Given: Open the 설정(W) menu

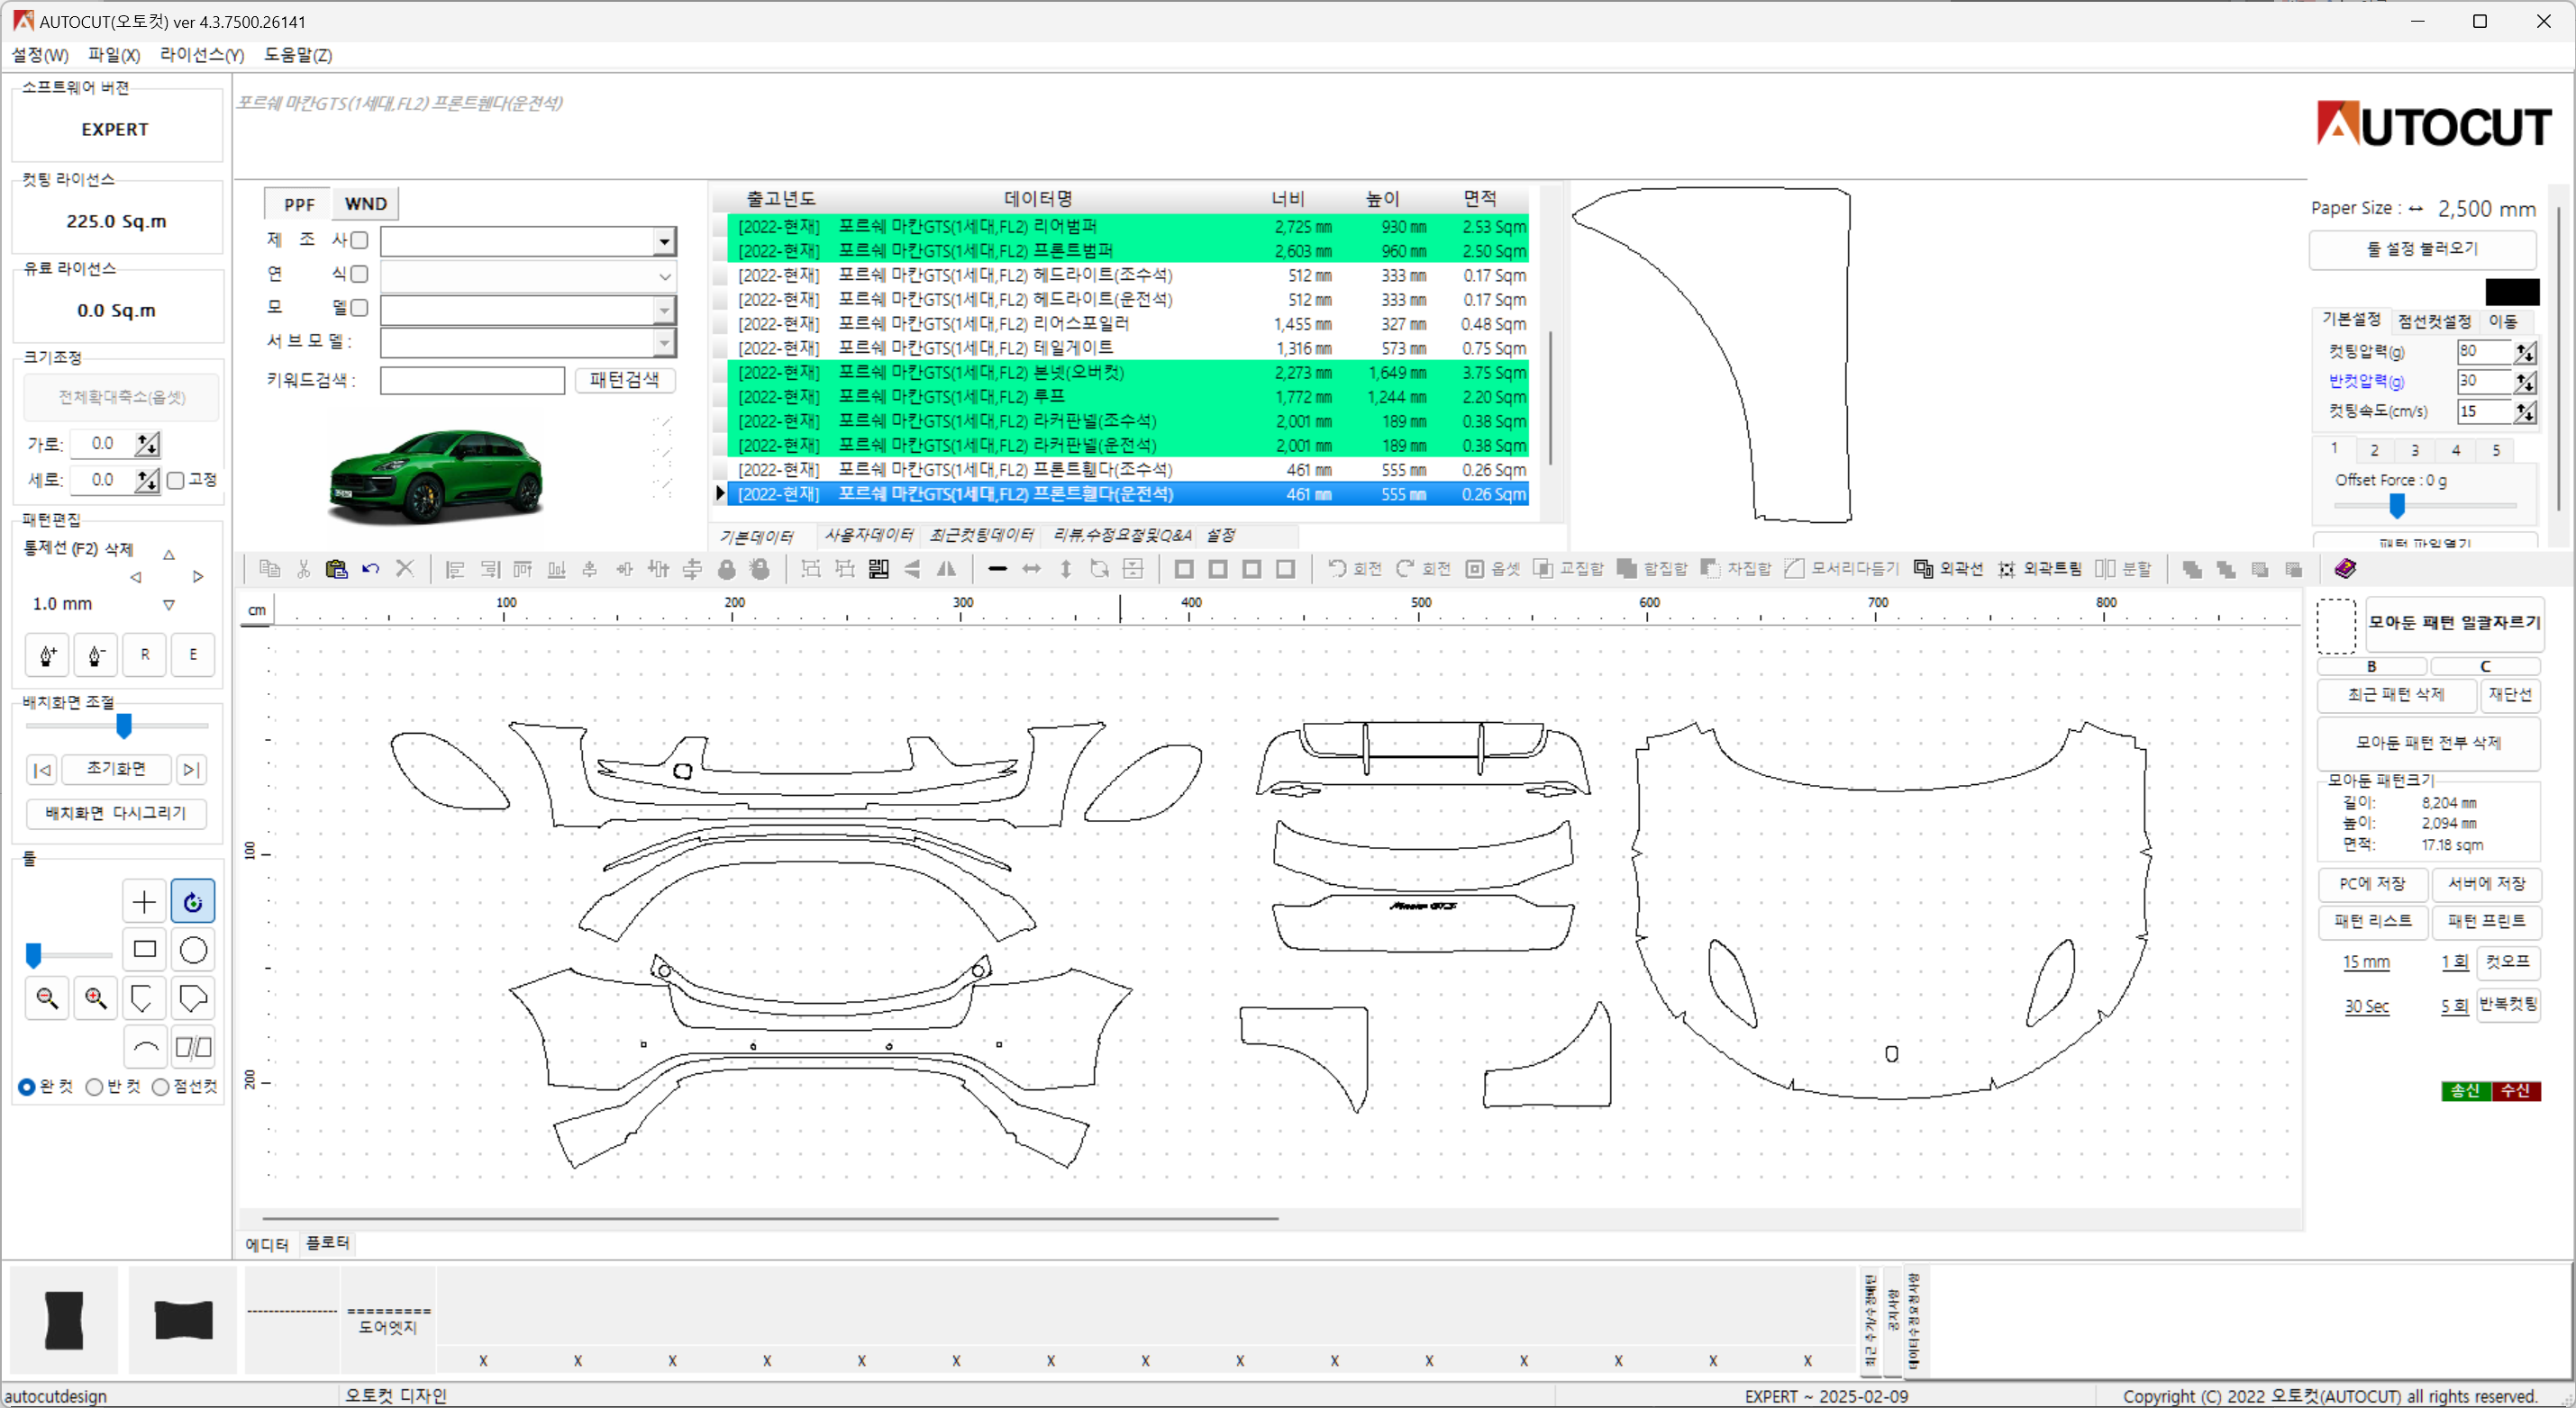Looking at the screenshot, I should [40, 55].
